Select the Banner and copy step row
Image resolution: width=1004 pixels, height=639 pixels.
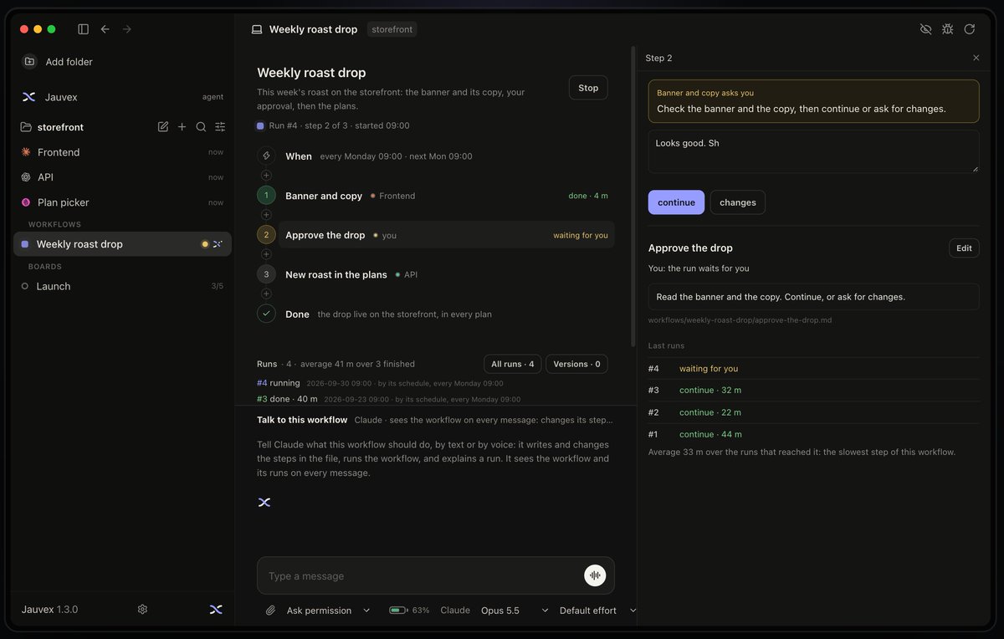tap(447, 196)
